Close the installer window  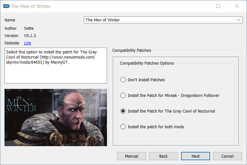(x=237, y=6)
